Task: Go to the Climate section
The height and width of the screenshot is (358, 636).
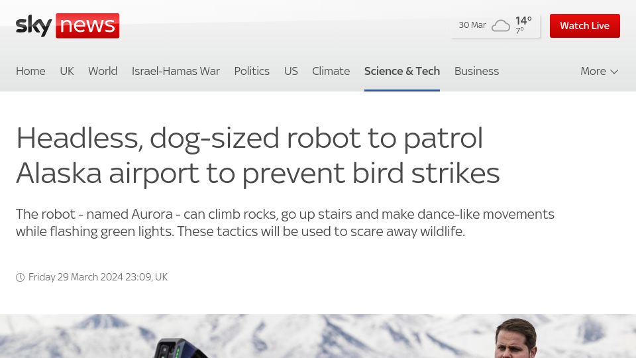Action: [x=331, y=71]
